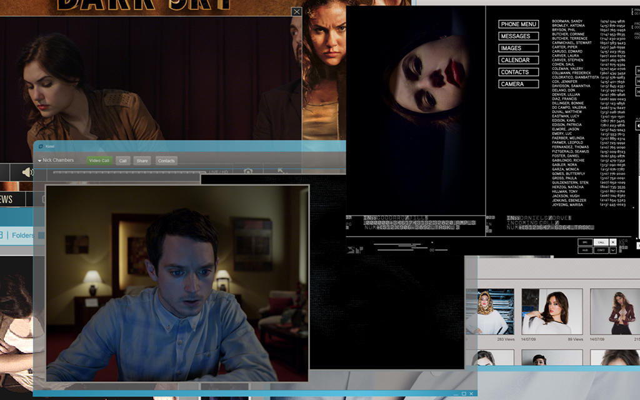This screenshot has height=400, width=640.
Task: Open PHONE MENU
Action: click(518, 24)
